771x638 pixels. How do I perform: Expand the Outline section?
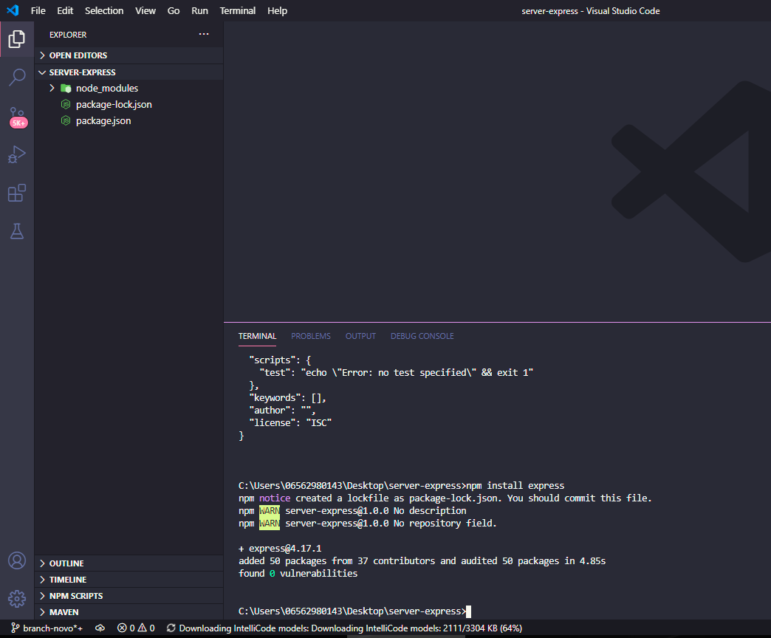(66, 563)
